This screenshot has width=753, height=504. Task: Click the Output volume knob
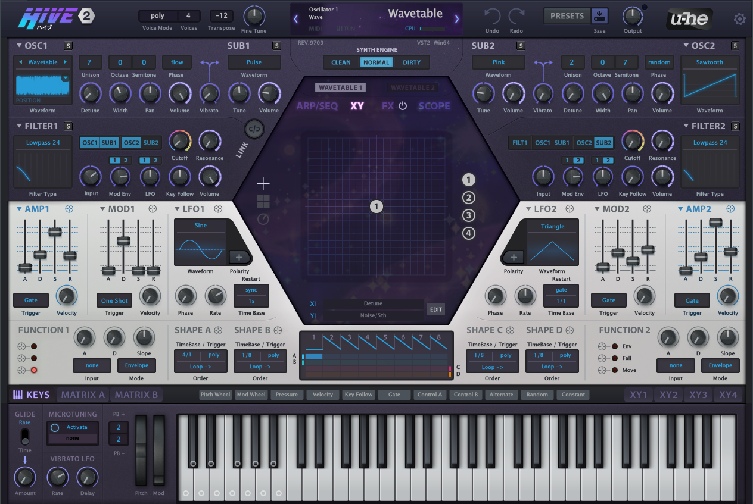[x=633, y=16]
